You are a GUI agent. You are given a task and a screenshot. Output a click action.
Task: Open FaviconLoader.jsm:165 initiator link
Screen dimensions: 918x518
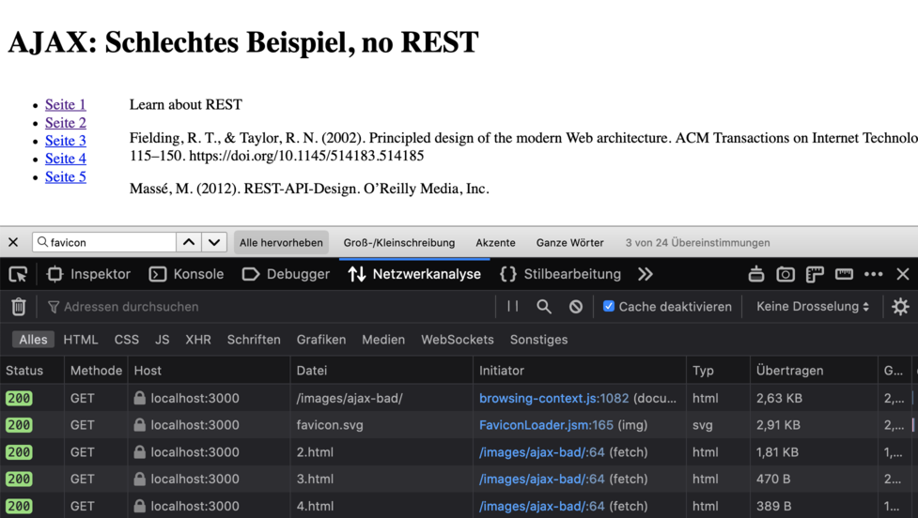[546, 425]
